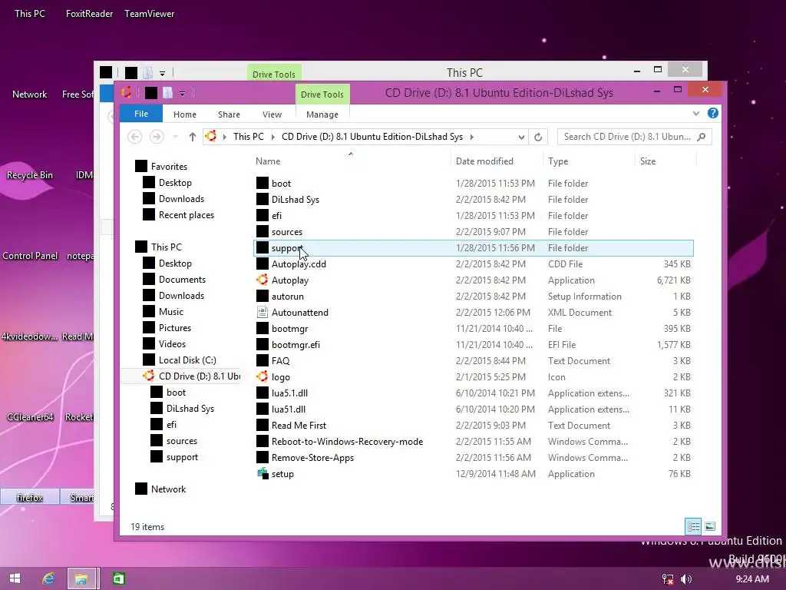Select the FAQ text document
Image resolution: width=786 pixels, height=590 pixels.
pyautogui.click(x=280, y=361)
